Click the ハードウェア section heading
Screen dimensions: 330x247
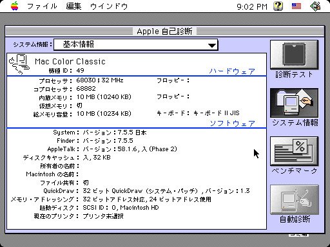[x=232, y=71]
